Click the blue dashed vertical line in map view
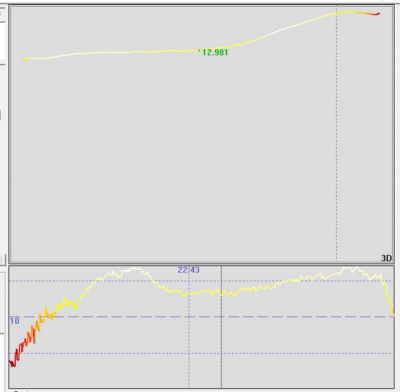The width and height of the screenshot is (400, 392). 336,152
